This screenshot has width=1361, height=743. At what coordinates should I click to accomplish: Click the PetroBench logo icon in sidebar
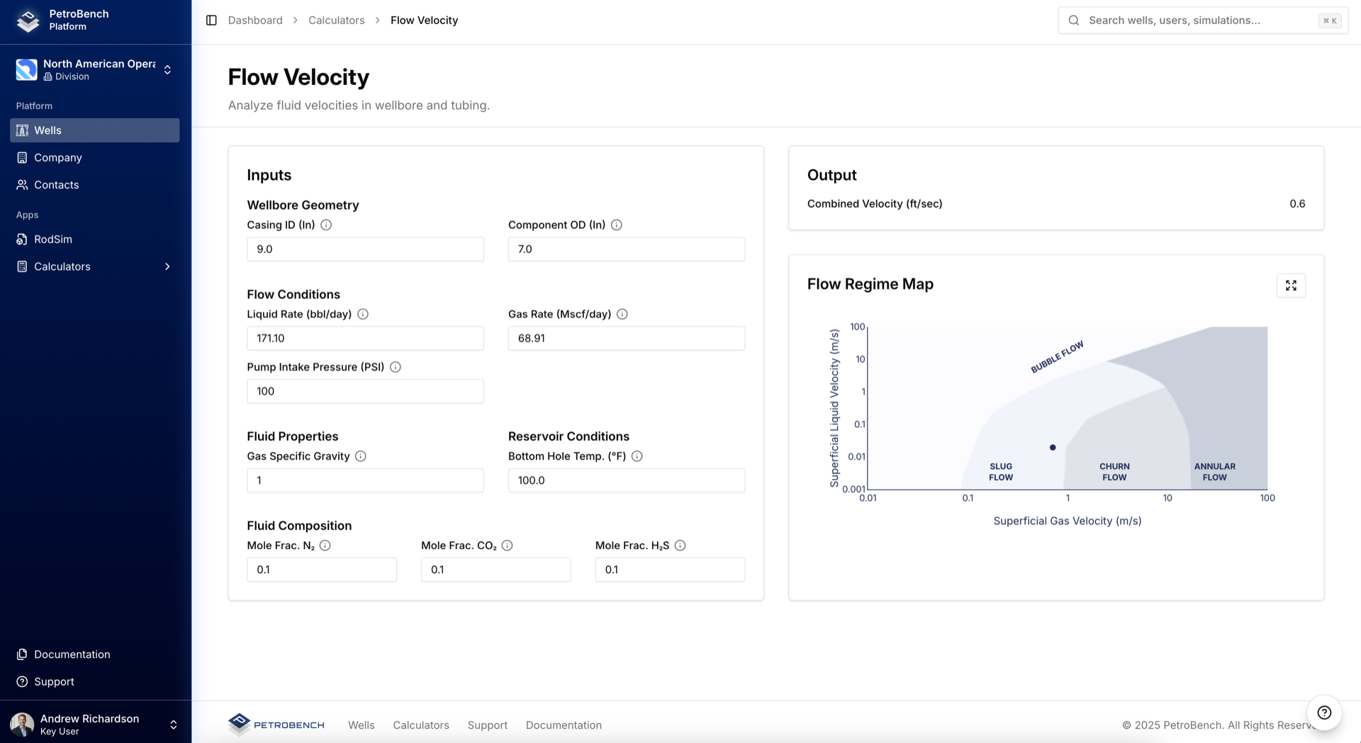pyautogui.click(x=27, y=21)
